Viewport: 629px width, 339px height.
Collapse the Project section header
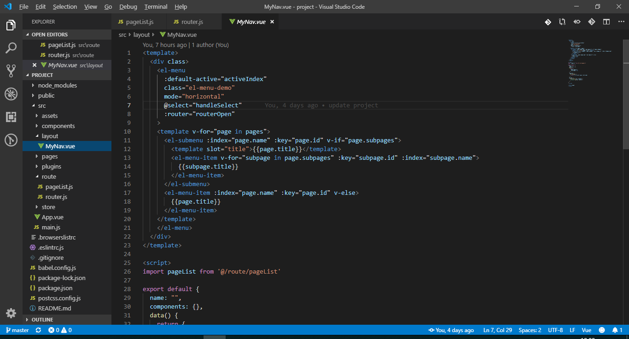67,75
